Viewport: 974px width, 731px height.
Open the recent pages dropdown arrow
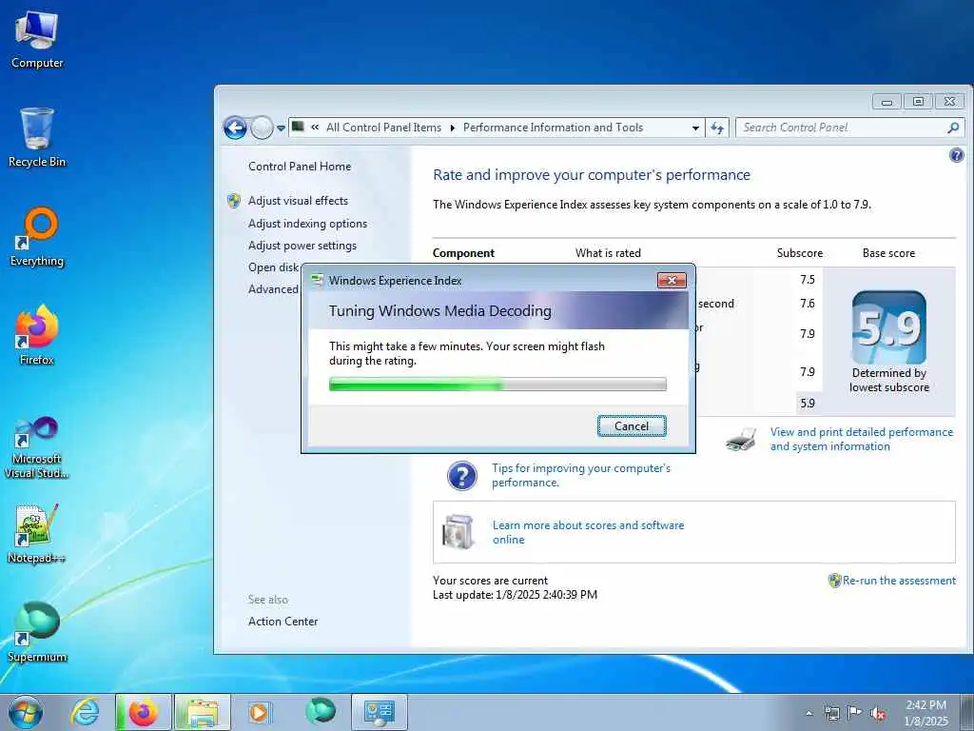(281, 128)
